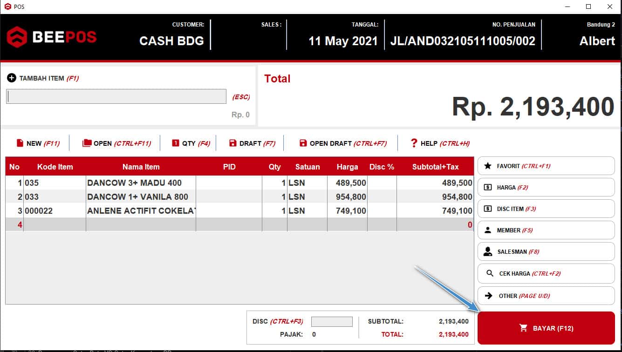Open the MEMBER (F5) button
Viewport: 622px width, 352px height.
point(546,230)
